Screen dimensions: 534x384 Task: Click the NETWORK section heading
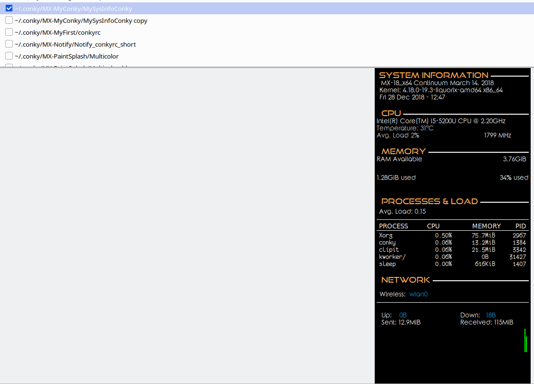pyautogui.click(x=406, y=280)
